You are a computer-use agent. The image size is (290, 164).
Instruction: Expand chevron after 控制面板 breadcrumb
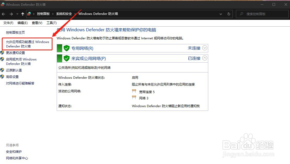point(53,14)
